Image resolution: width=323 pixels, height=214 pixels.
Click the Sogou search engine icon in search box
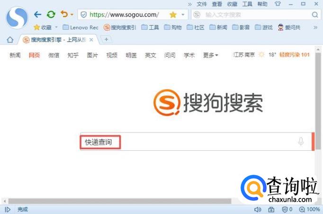(197, 15)
